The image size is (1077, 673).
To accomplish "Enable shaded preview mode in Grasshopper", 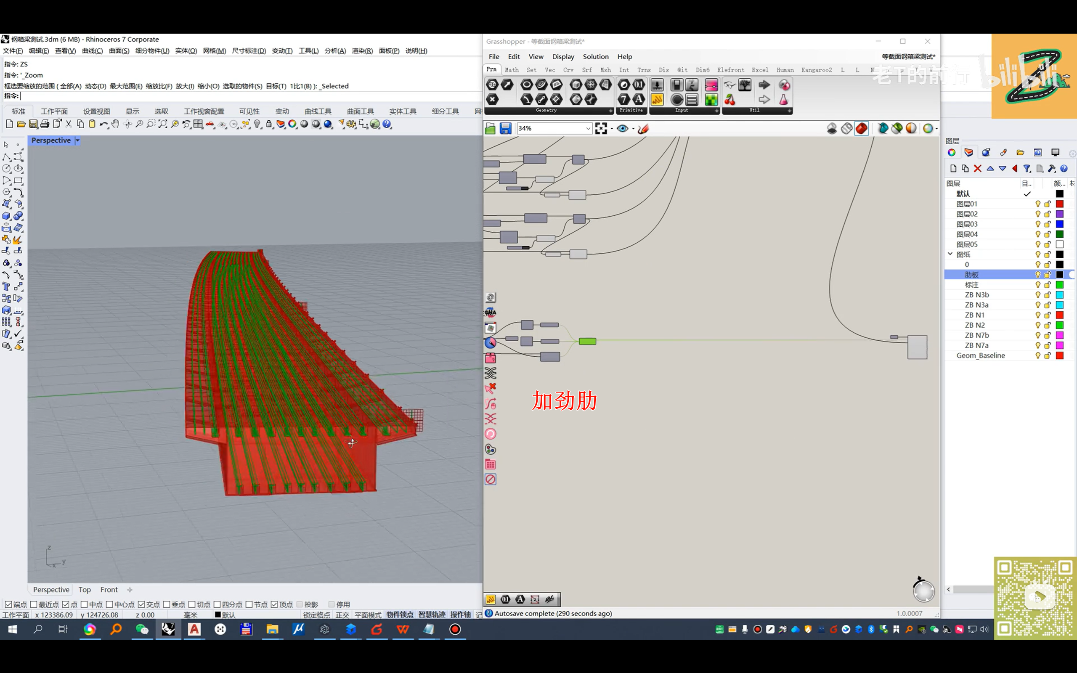I will point(861,129).
